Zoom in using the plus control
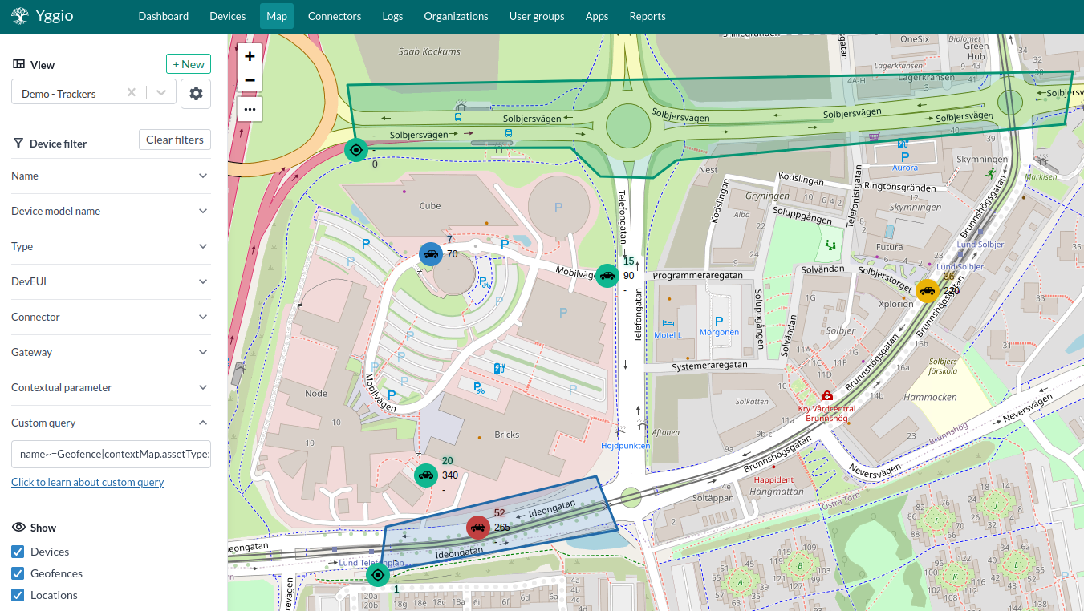 [249, 56]
